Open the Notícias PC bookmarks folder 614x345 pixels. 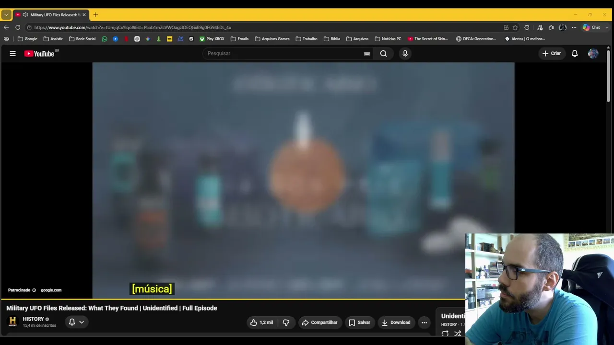click(388, 39)
